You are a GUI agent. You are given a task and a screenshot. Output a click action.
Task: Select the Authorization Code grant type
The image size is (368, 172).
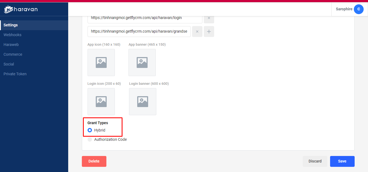click(90, 139)
